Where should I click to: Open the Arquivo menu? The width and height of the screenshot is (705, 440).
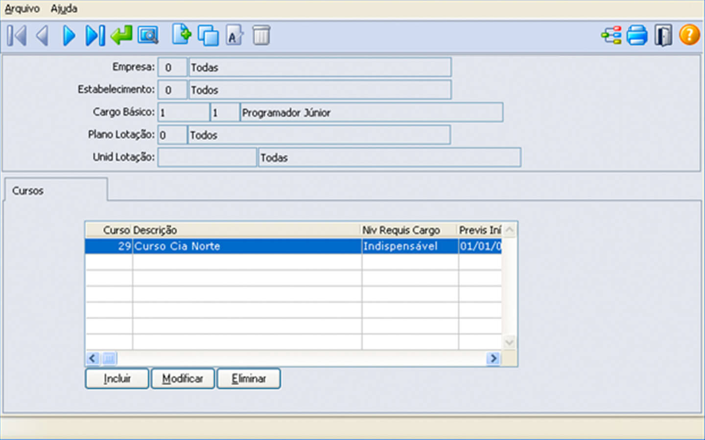coord(22,9)
